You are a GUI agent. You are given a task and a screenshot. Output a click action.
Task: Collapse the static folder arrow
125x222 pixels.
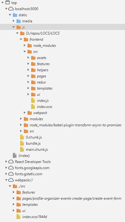point(10,15)
